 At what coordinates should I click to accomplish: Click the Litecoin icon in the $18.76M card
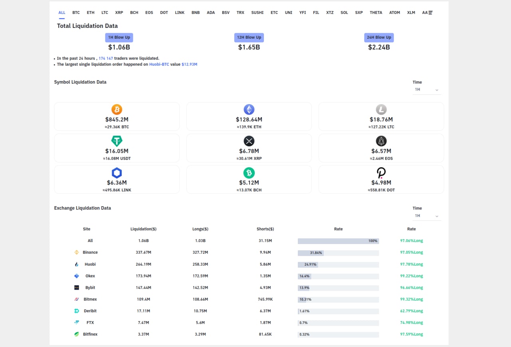point(381,109)
